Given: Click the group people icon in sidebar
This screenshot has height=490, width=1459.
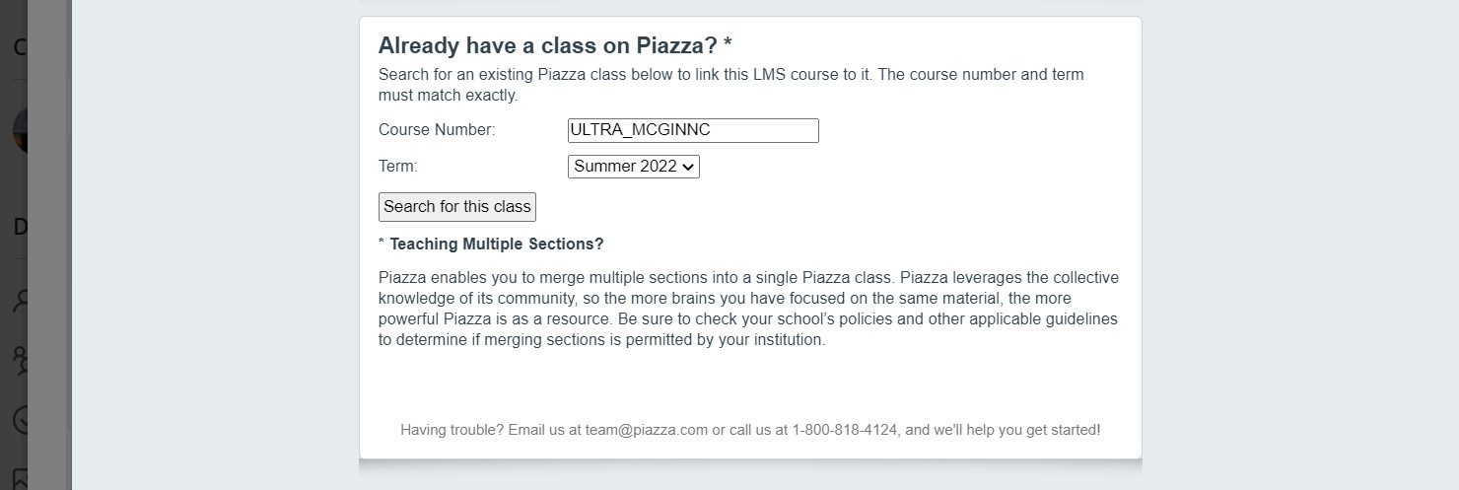Looking at the screenshot, I should tap(20, 360).
